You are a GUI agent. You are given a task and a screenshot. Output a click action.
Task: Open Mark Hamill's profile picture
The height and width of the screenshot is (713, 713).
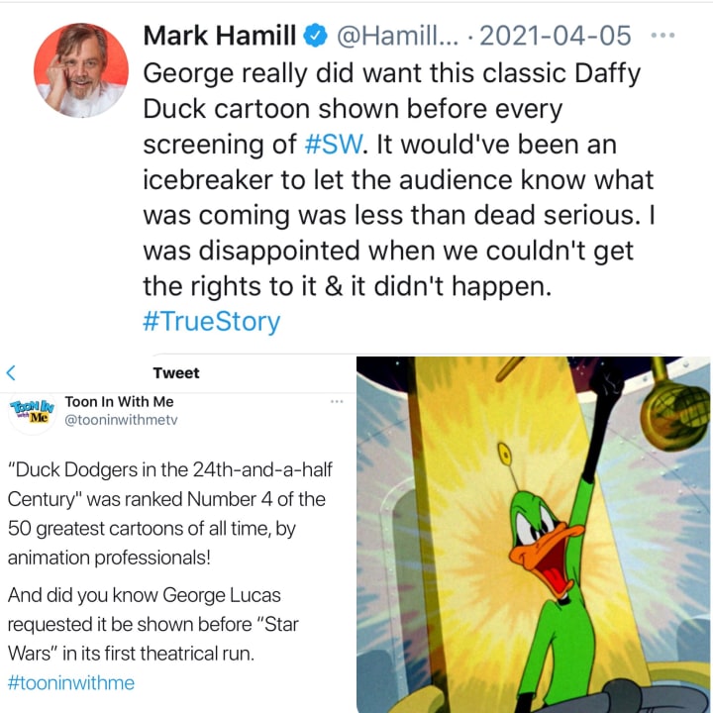pyautogui.click(x=81, y=70)
